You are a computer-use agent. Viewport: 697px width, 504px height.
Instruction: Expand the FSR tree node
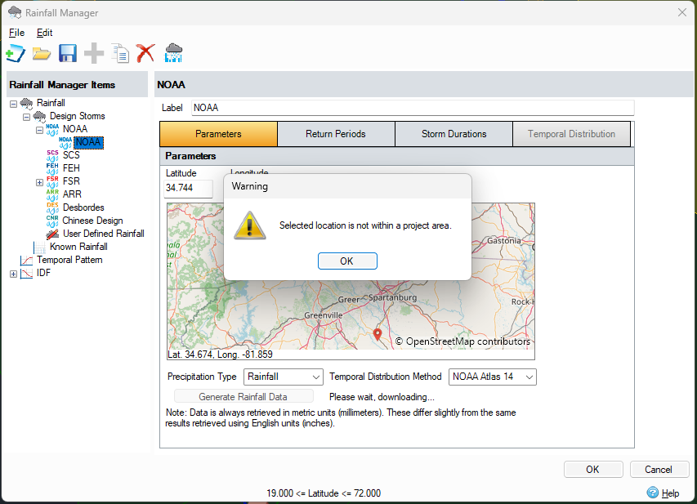point(39,181)
